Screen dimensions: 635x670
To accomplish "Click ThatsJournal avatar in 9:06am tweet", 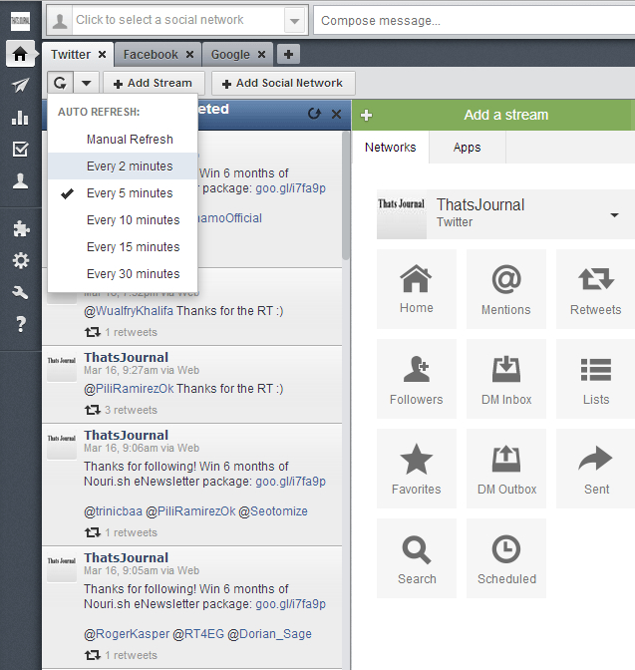I will [62, 445].
